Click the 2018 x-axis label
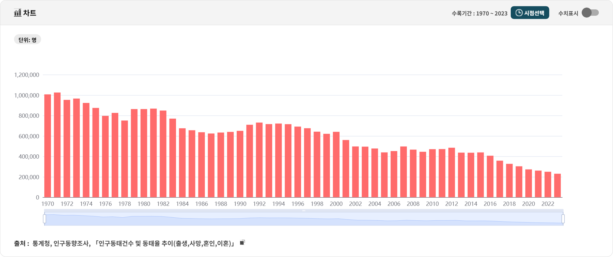Screen dimensions: 613x257 [509, 204]
